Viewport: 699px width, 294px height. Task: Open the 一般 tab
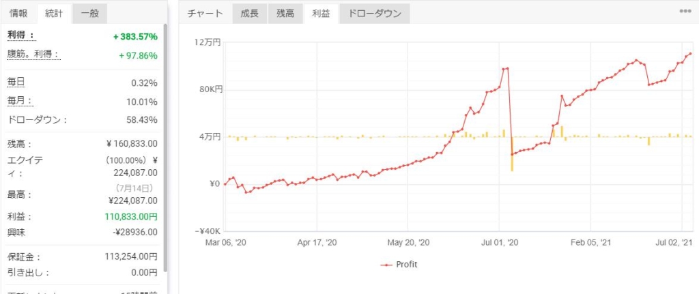89,14
